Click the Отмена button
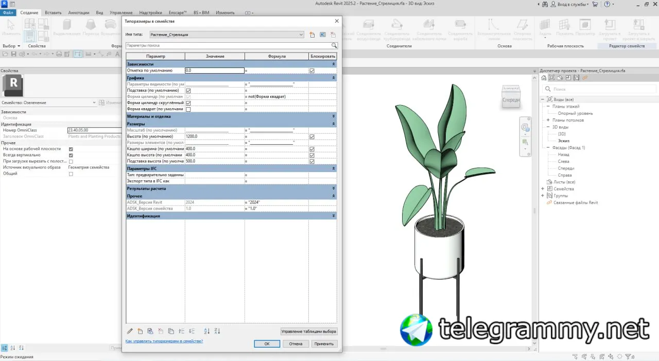659x361 pixels. [x=296, y=343]
